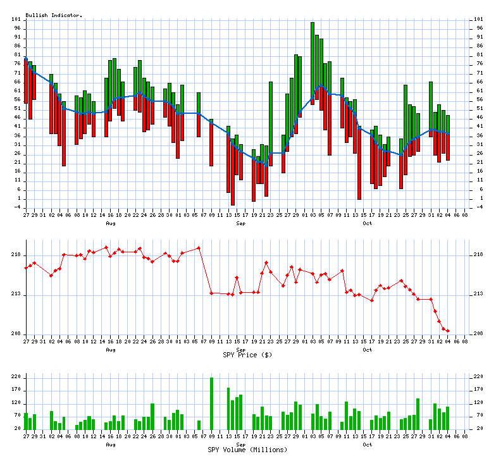Click the 'Aug' label under the bullish chart

coord(111,223)
